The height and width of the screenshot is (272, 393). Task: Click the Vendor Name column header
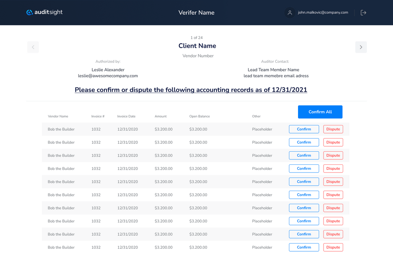pyautogui.click(x=58, y=116)
